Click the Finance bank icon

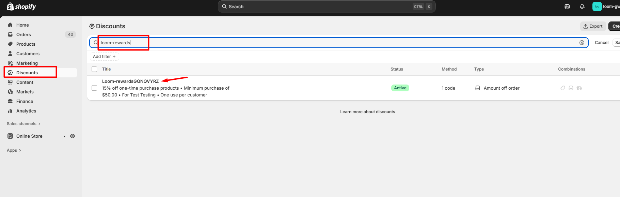pyautogui.click(x=10, y=101)
